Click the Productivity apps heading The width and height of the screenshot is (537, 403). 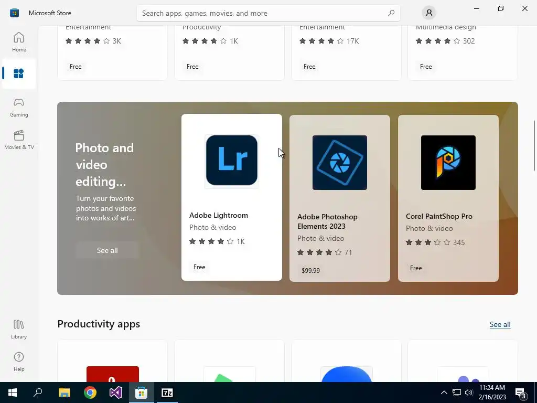[x=99, y=324]
